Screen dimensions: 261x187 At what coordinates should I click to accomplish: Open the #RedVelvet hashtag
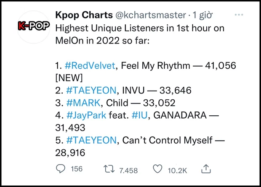[90, 65]
